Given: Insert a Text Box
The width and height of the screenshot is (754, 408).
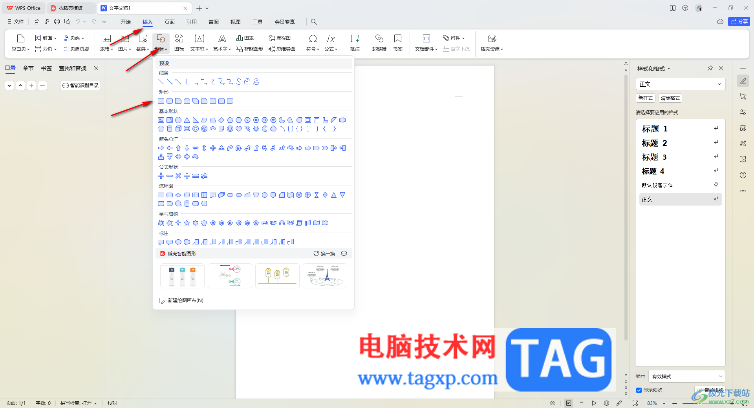Looking at the screenshot, I should [x=199, y=43].
